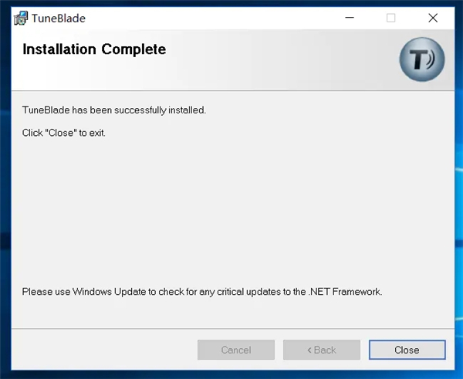Click the 'Click Close to exit' text
463x379 pixels.
pos(64,133)
